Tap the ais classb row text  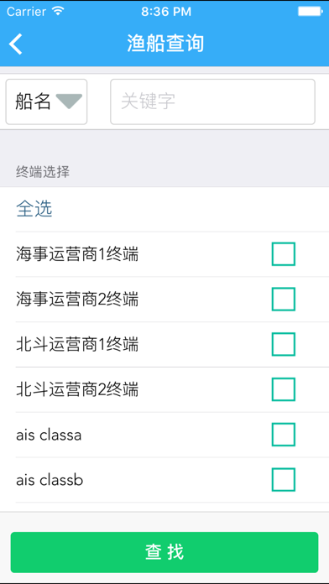tap(50, 480)
